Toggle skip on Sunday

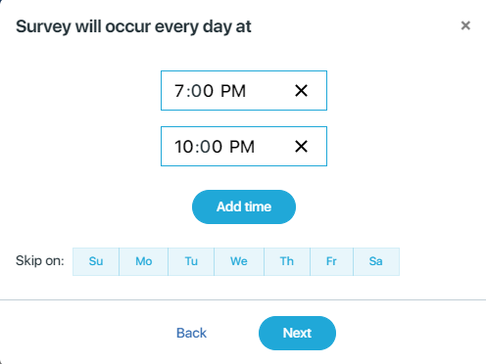pyautogui.click(x=96, y=261)
